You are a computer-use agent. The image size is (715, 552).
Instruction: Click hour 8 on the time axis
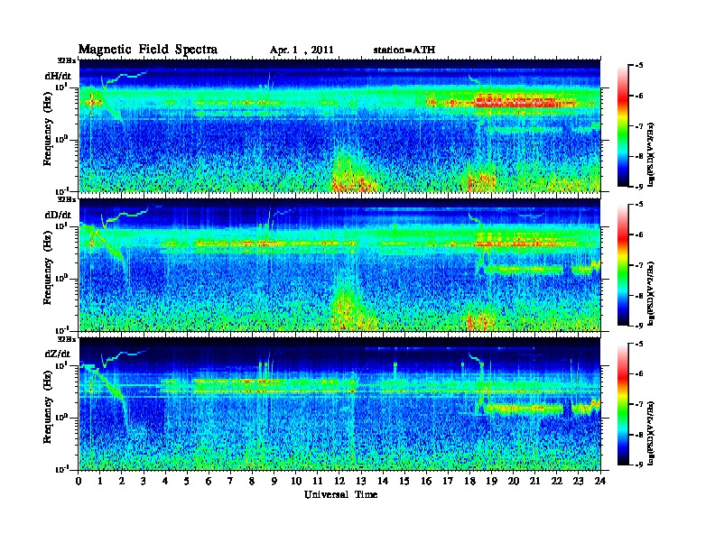tap(252, 482)
